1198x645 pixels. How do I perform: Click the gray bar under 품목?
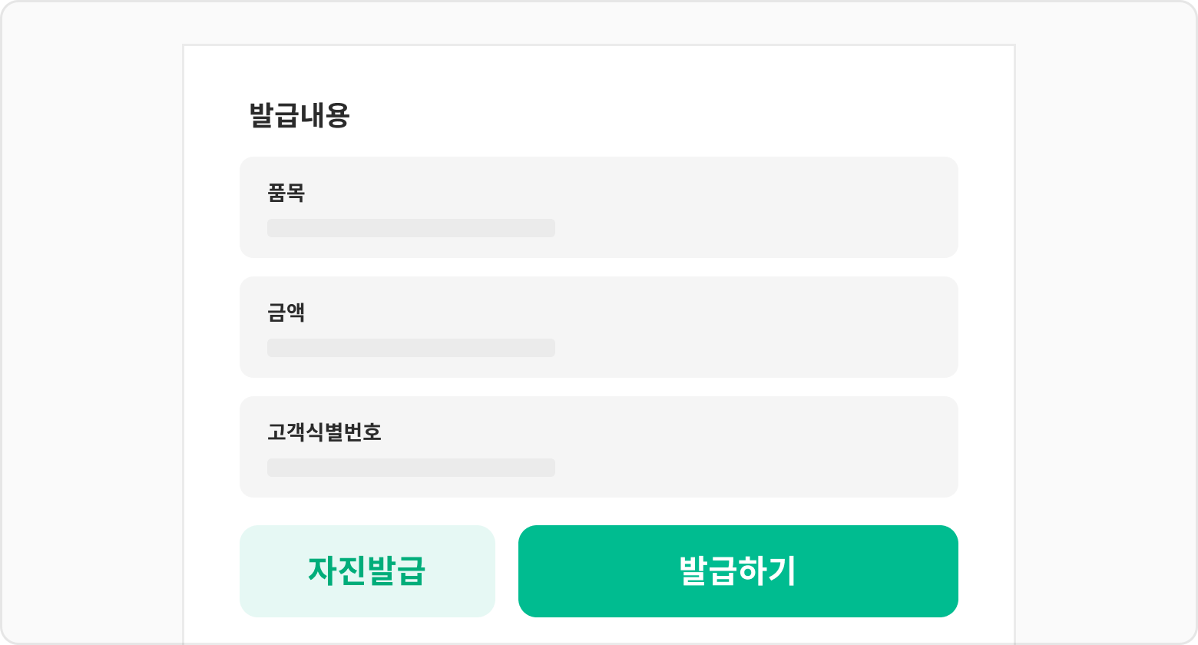point(411,228)
